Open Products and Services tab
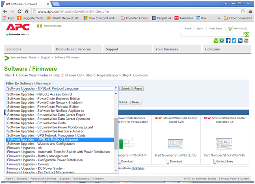The height and width of the screenshot is (184, 255). (x=78, y=49)
